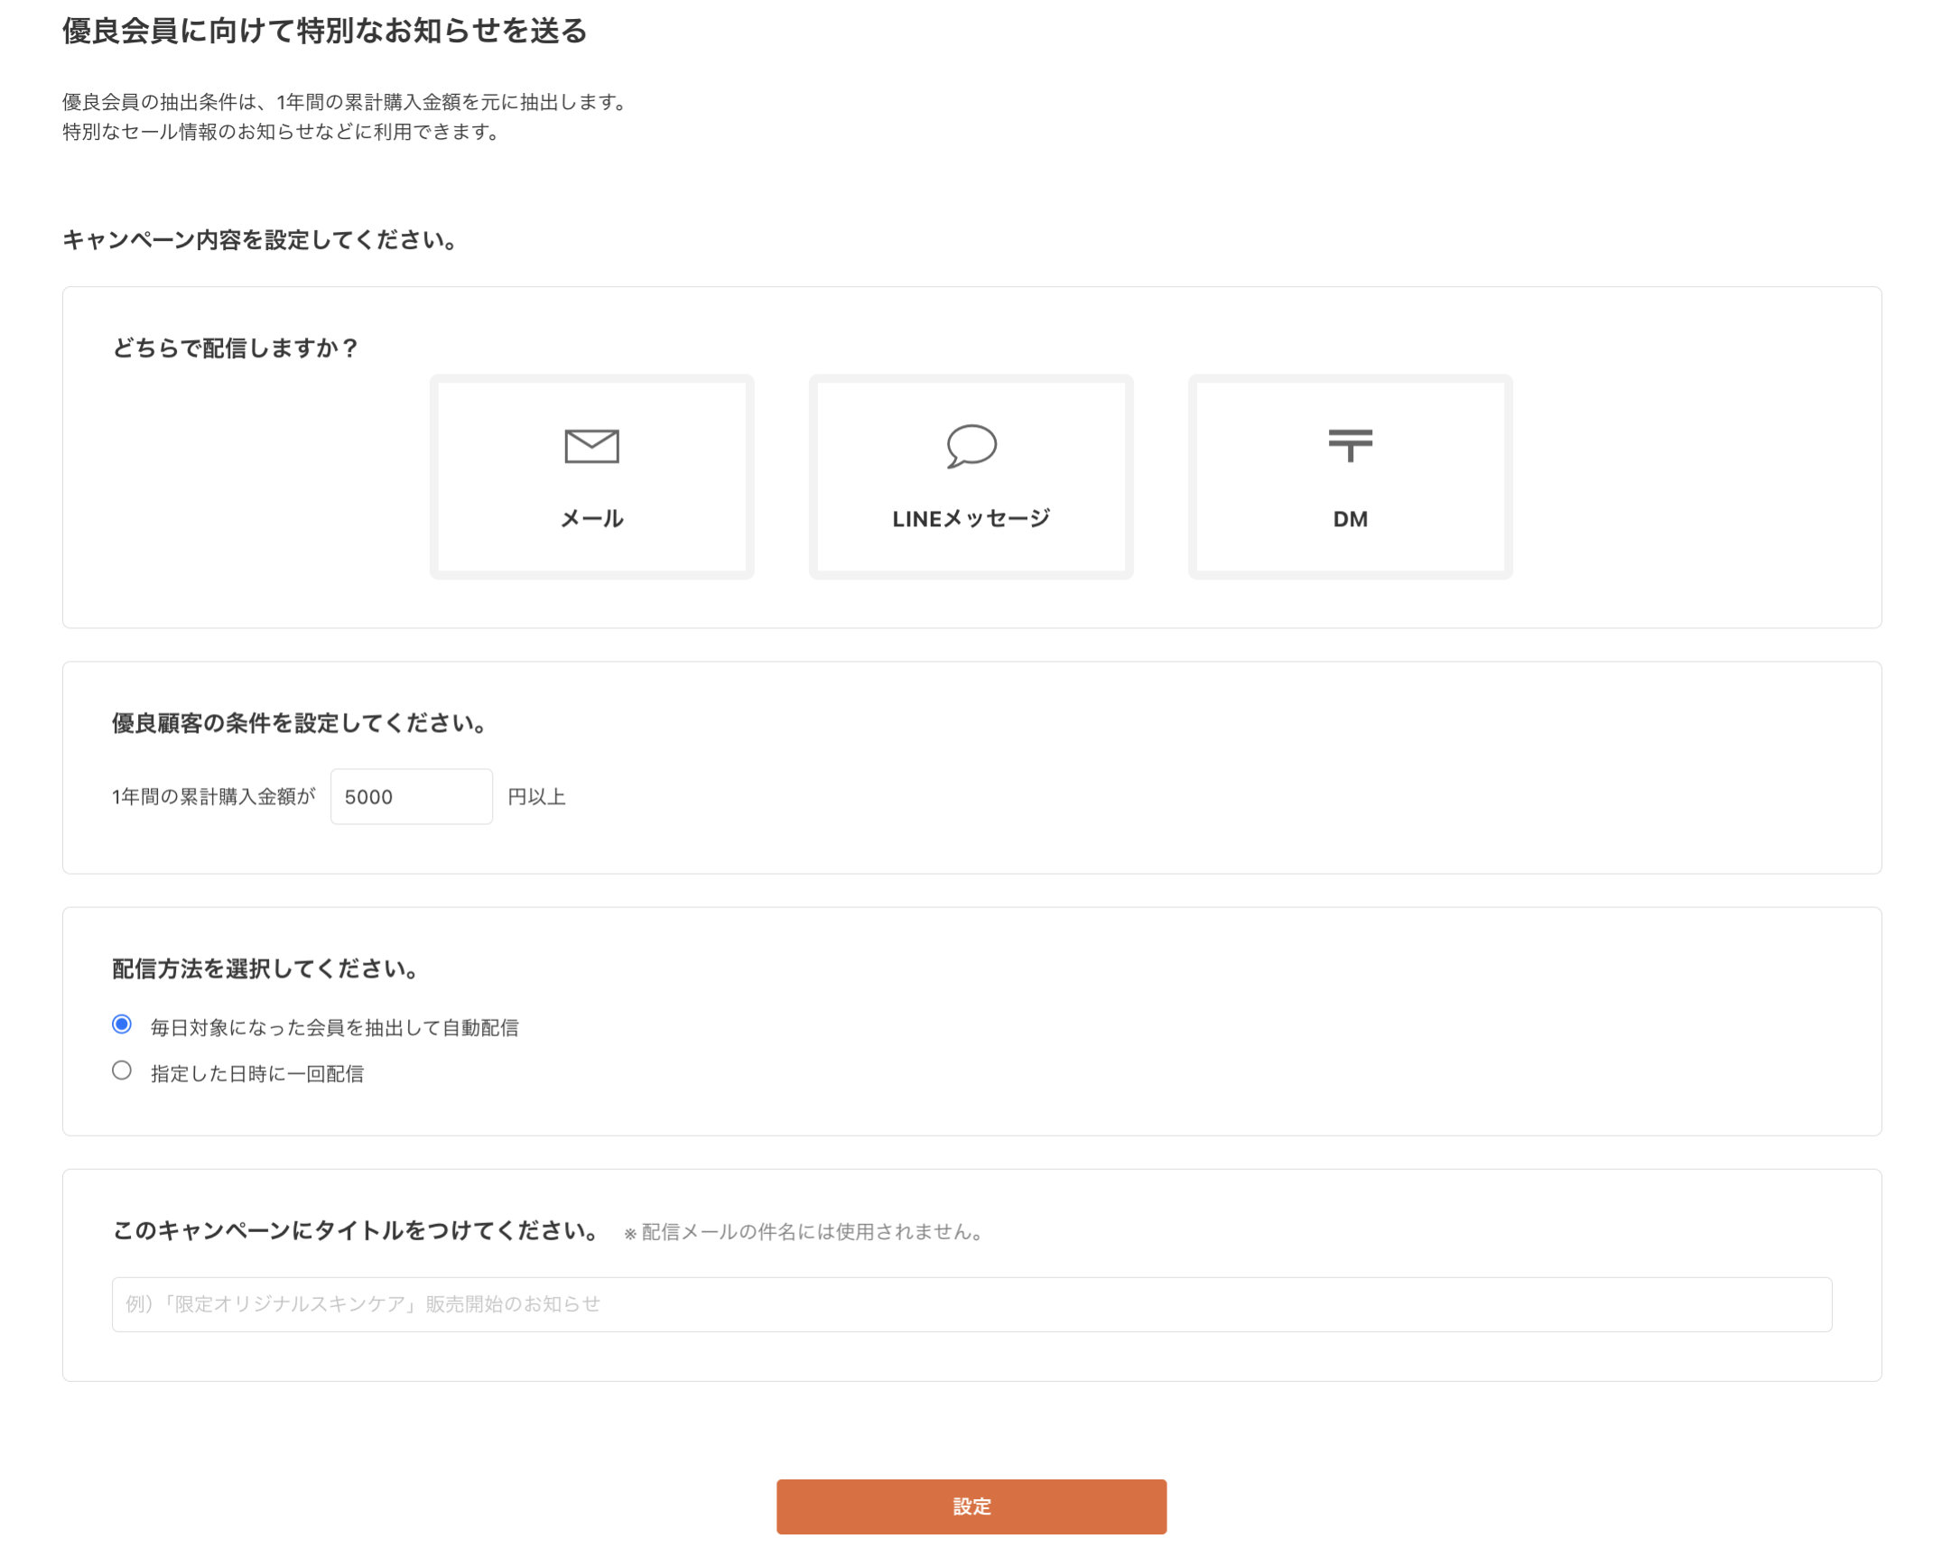The height and width of the screenshot is (1548, 1951).
Task: Pick LINE messaging via chat bubble icon
Action: pos(970,445)
